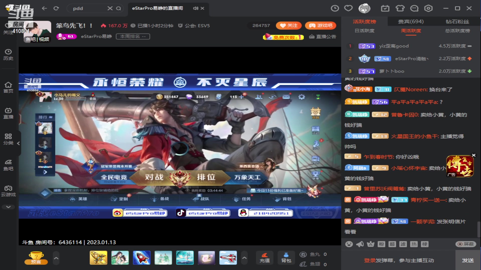Screen dimensions: 481x270
Task: Open 云游戏 in the left sidebar
Action: coord(8,191)
